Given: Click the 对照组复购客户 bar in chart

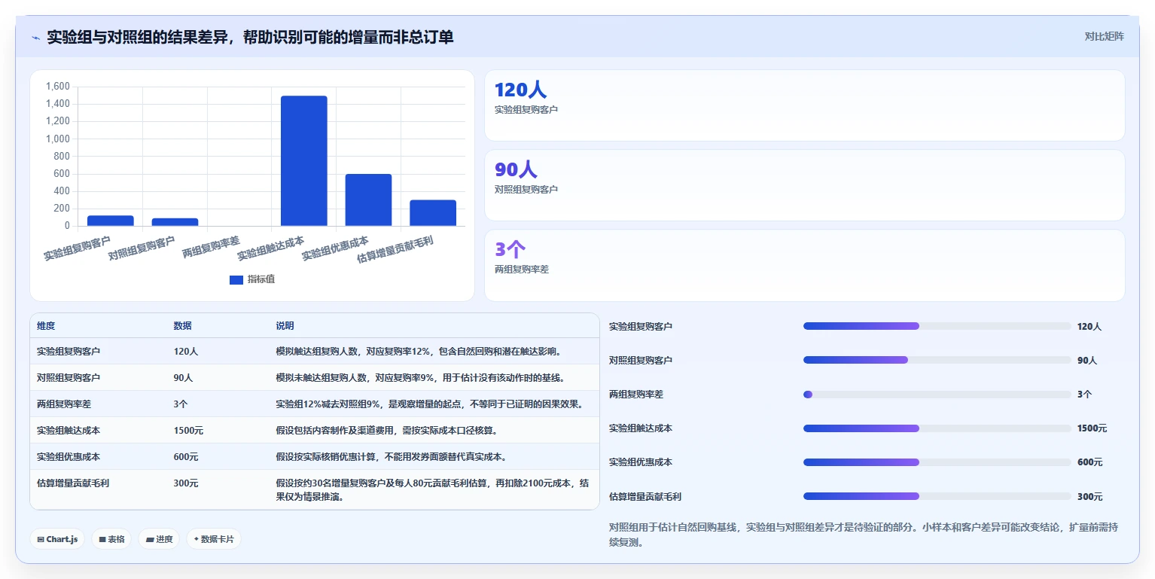Looking at the screenshot, I should [175, 222].
